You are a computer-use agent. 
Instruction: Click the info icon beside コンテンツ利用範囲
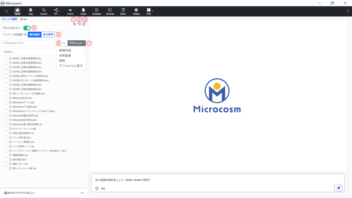[x=25, y=35]
